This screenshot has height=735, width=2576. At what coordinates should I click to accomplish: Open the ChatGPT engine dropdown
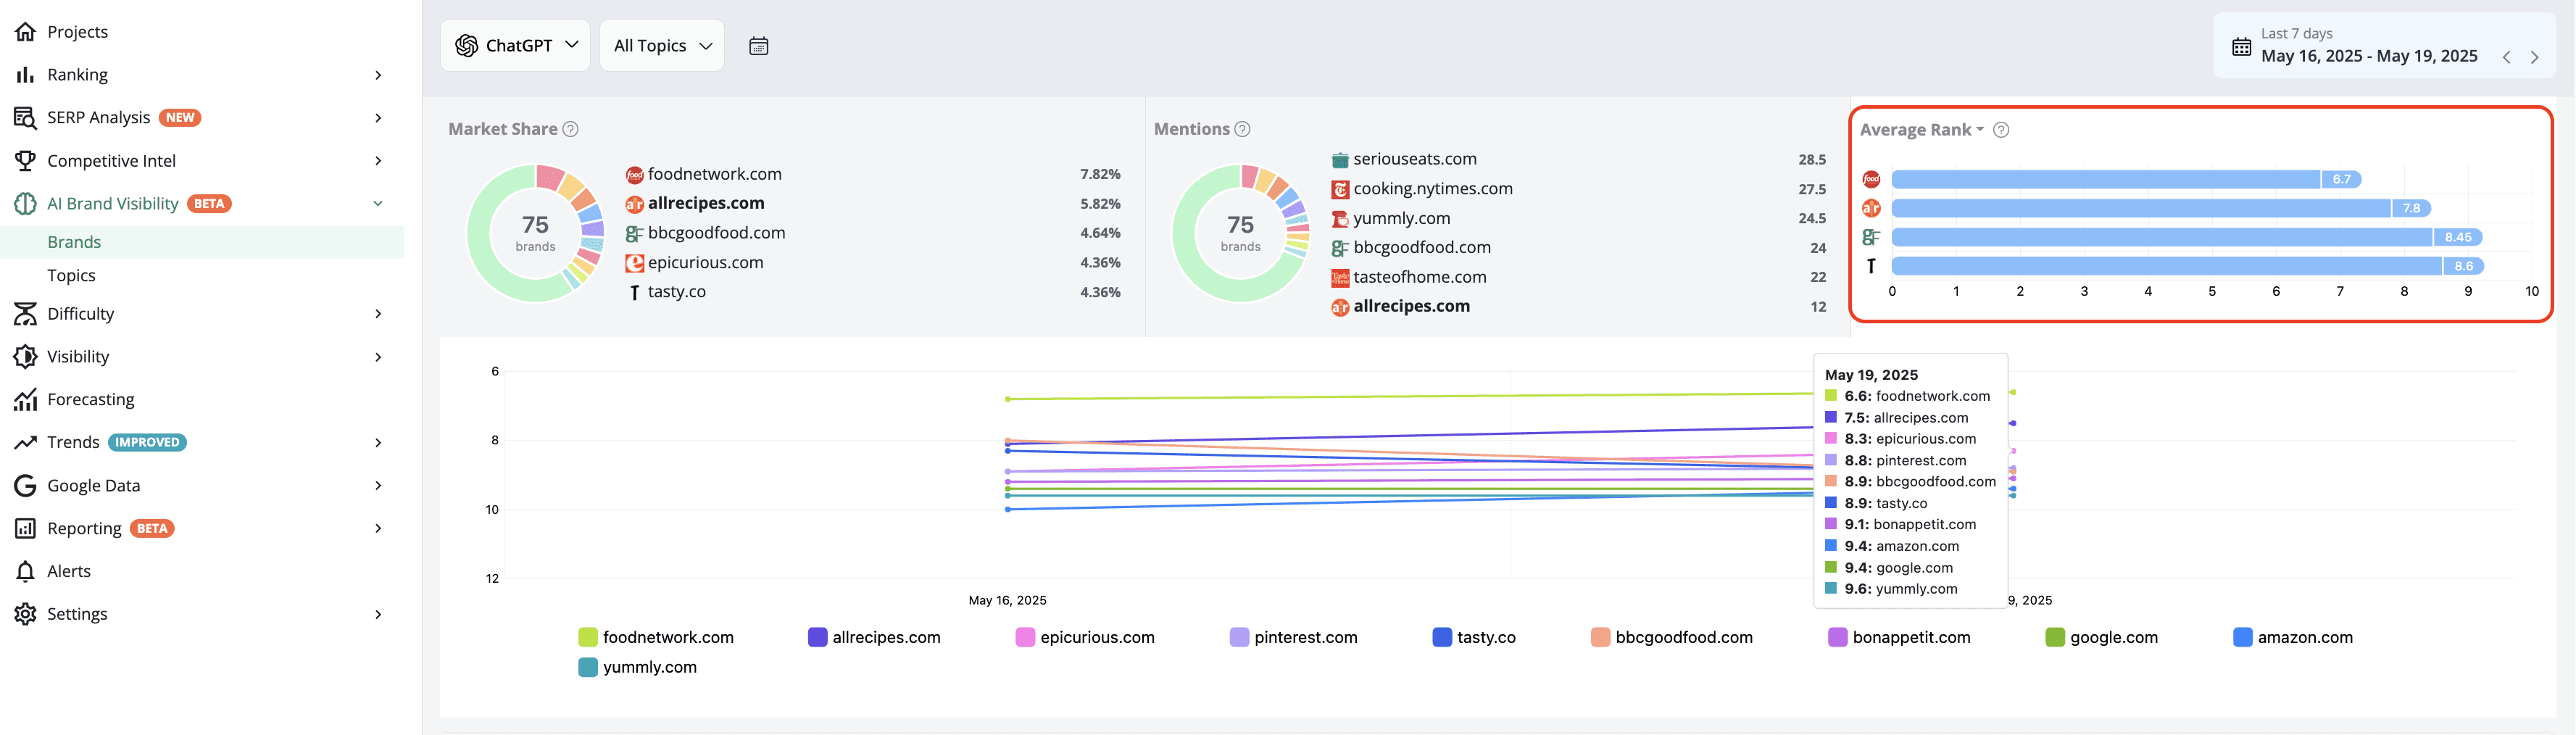pyautogui.click(x=515, y=46)
